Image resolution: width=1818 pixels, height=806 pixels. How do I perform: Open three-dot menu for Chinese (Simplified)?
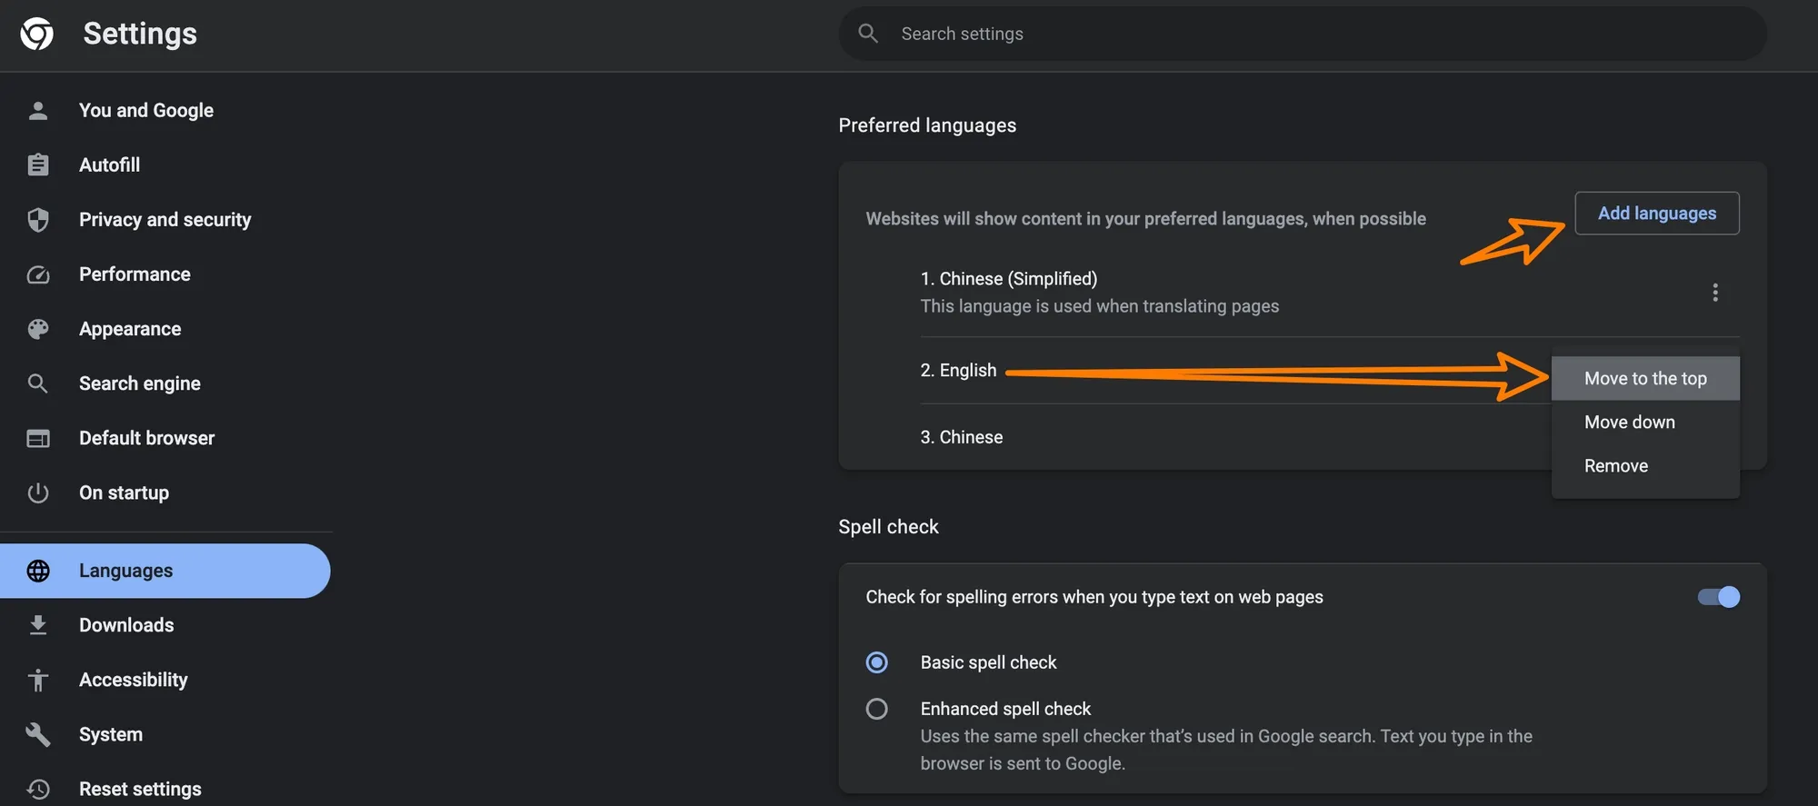(x=1714, y=293)
